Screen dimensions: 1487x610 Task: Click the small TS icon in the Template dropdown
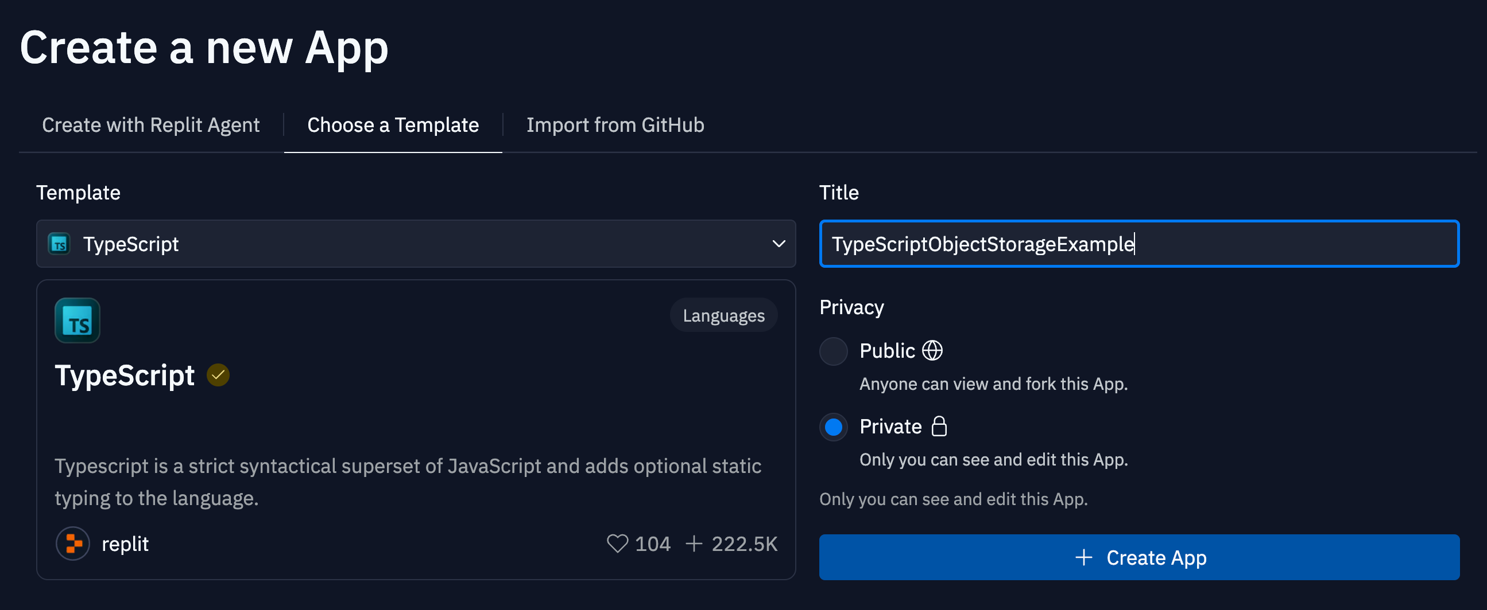[60, 244]
